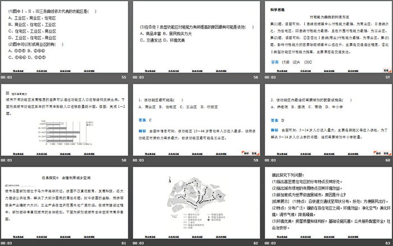
Task: Click option line 'A. 工业区、商业区、住宅区'
Action: (32, 18)
